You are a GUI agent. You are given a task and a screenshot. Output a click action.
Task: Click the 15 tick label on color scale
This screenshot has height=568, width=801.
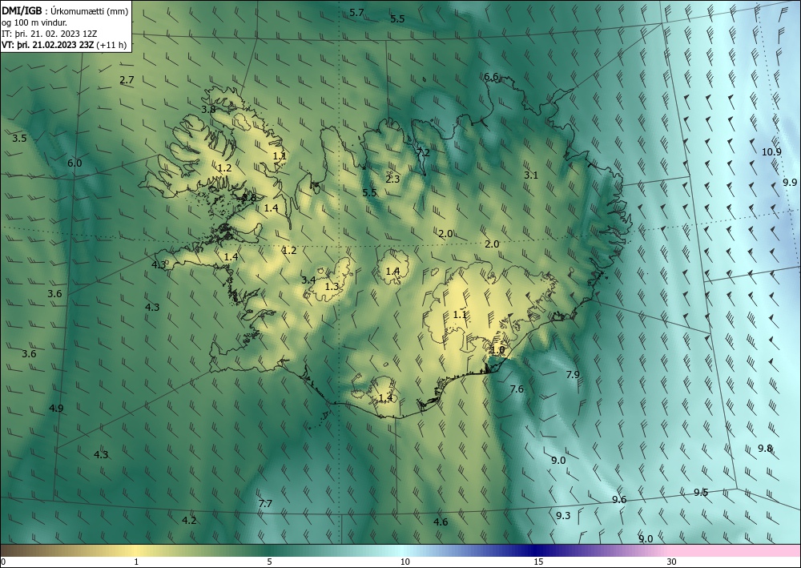coord(538,562)
